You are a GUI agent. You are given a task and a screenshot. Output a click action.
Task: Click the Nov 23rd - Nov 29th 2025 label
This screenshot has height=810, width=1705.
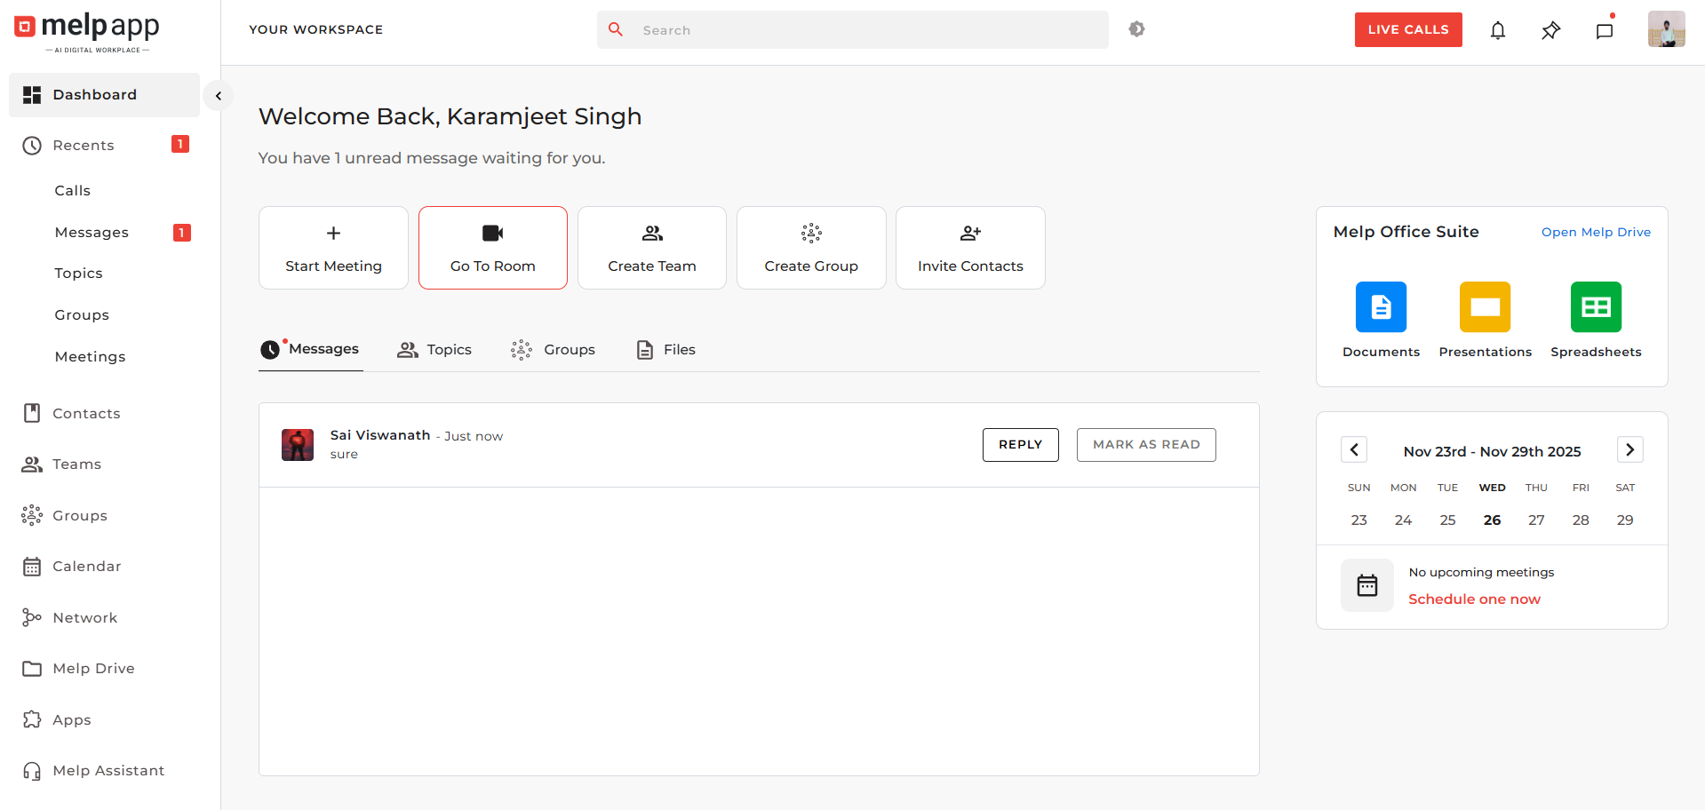point(1492,451)
